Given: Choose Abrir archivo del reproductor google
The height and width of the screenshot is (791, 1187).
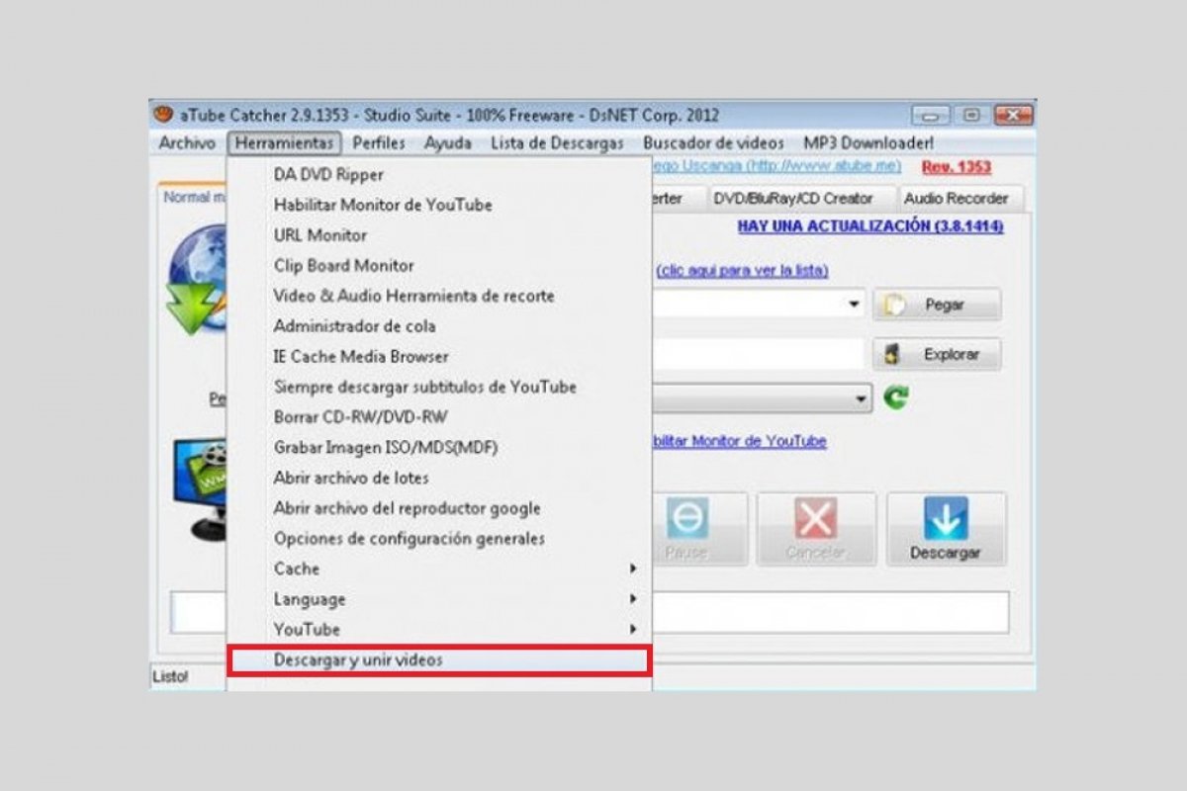Looking at the screenshot, I should point(439,508).
